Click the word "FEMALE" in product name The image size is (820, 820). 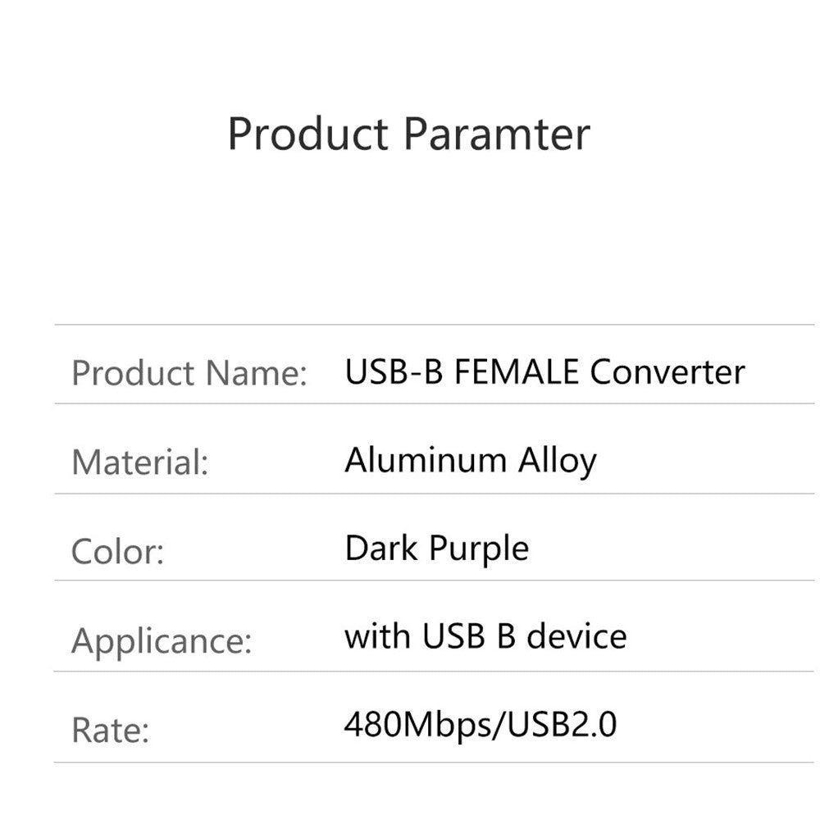pyautogui.click(x=517, y=371)
